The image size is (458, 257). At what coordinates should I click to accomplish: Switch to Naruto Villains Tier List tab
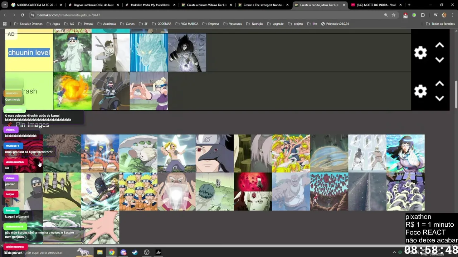(x=207, y=5)
